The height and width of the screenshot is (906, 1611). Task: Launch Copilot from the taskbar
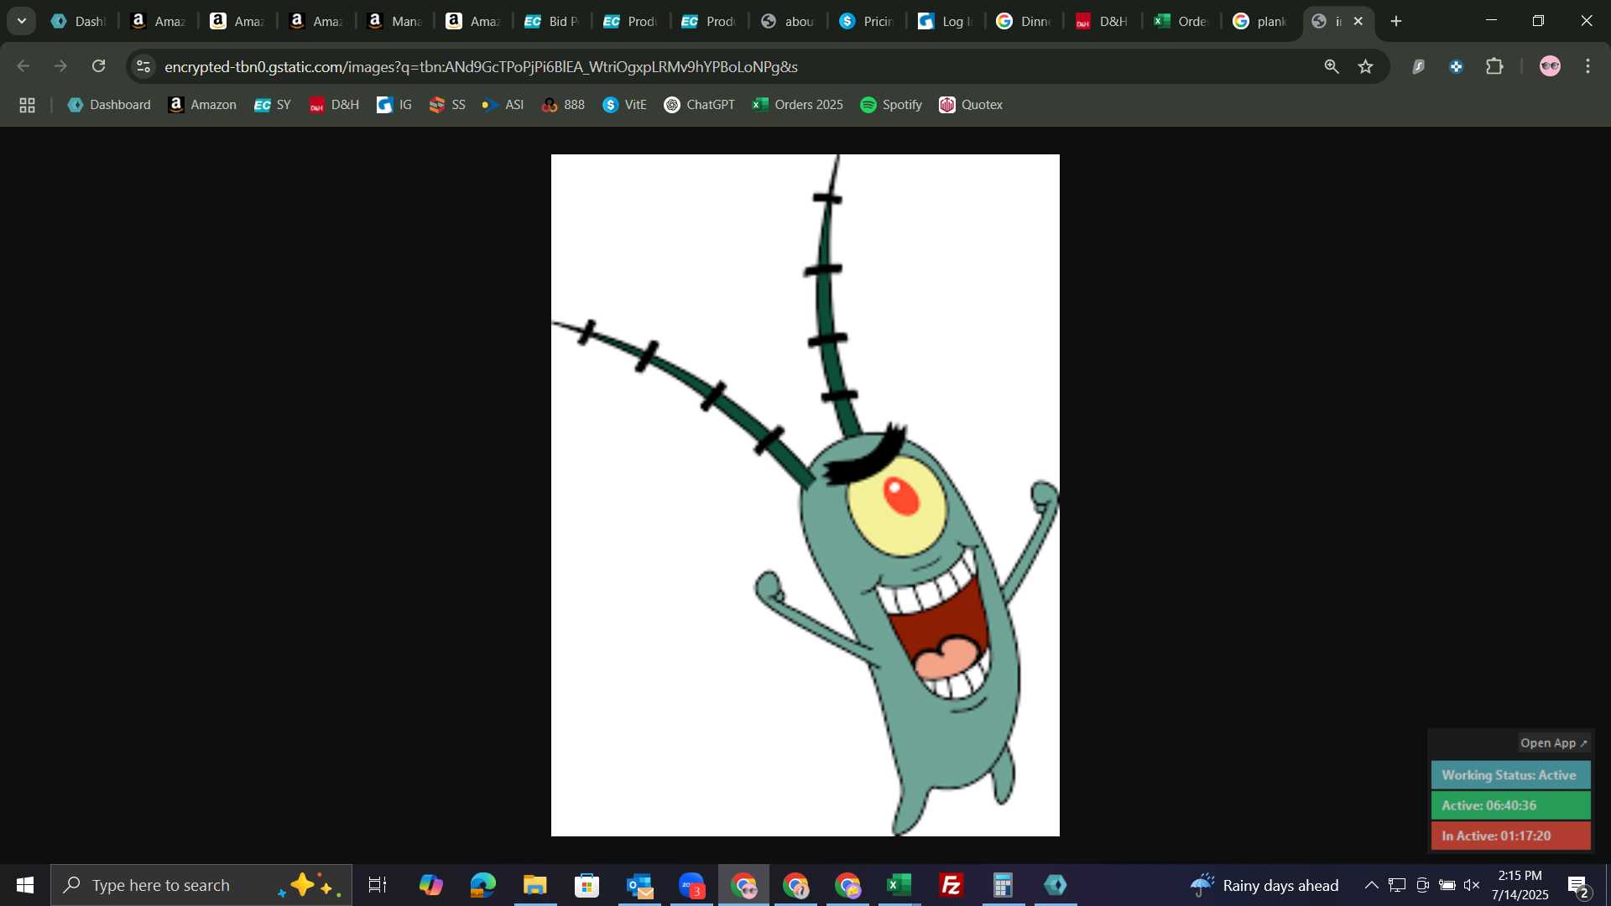pyautogui.click(x=431, y=885)
